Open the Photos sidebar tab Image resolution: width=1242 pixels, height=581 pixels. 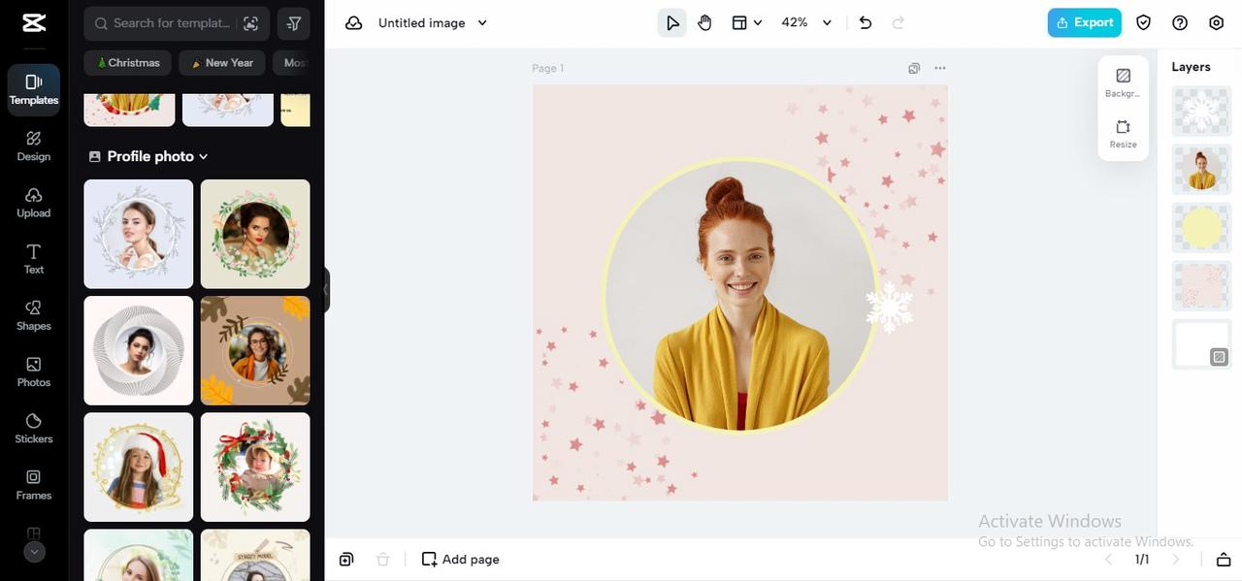pyautogui.click(x=34, y=371)
